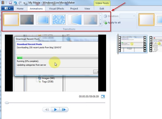Screen dimensions: 162x119
Task: Click the Redo arrow icon
Action: click(x=20, y=3)
